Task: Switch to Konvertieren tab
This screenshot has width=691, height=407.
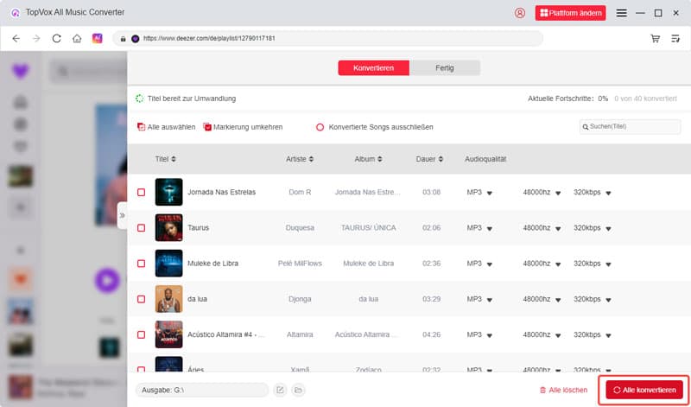Action: pos(373,68)
